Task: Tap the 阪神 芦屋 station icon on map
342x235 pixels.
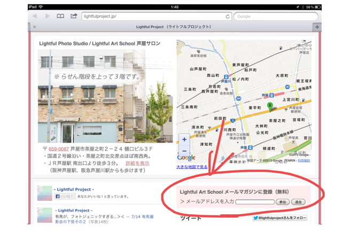Action: click(x=250, y=147)
